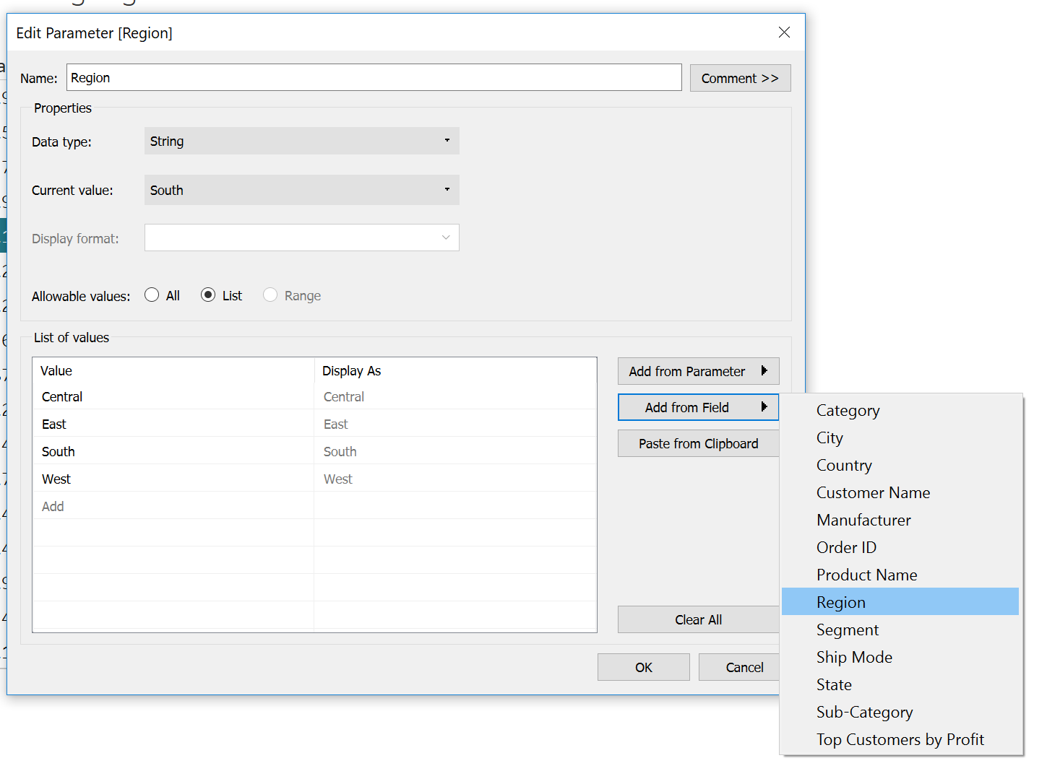Click the parameter Name text field
This screenshot has height=771, width=1047.
click(x=374, y=78)
